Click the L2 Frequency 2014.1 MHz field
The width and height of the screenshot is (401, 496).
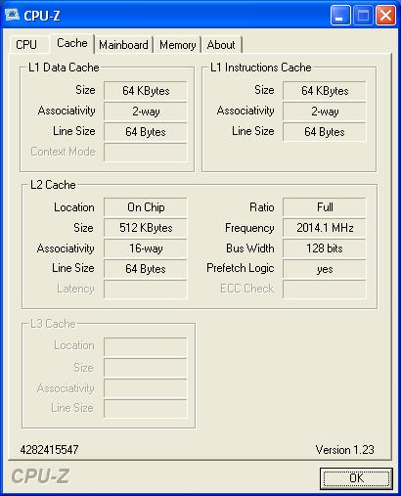tap(325, 228)
